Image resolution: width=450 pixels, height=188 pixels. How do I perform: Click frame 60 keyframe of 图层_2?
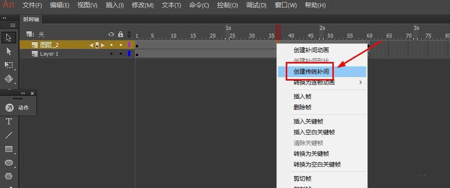369,46
